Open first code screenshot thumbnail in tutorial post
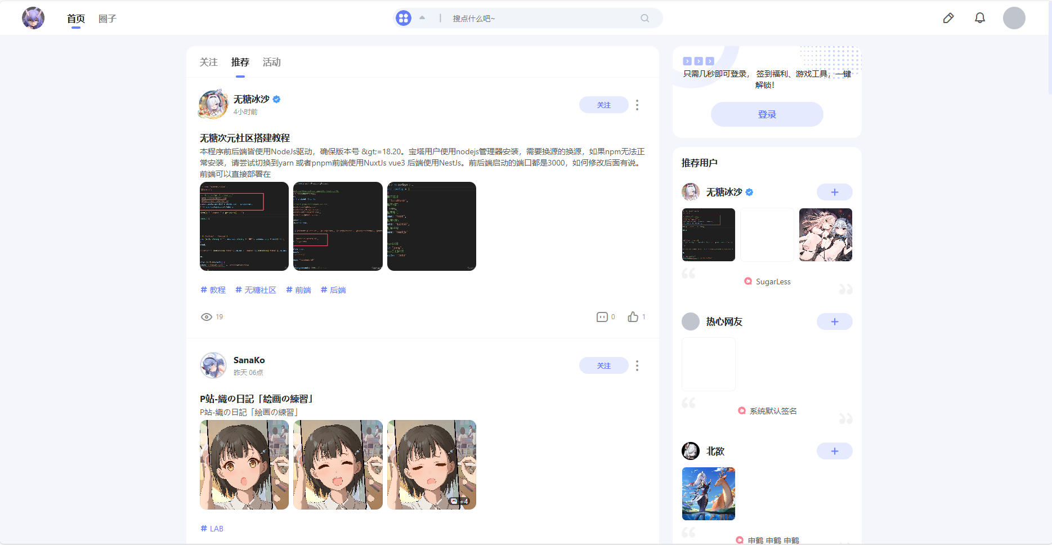This screenshot has height=545, width=1052. [x=244, y=226]
